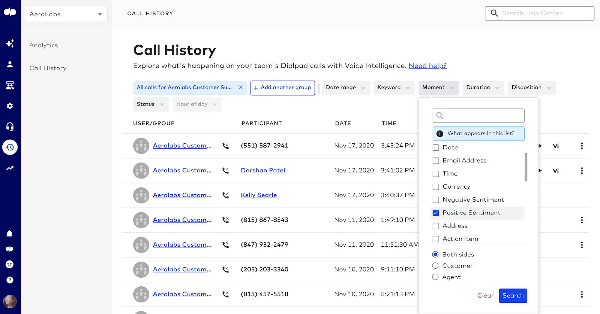This screenshot has width=600, height=314.
Task: Click the missed call icon next to (815) 867-8543
Action: pyautogui.click(x=225, y=220)
